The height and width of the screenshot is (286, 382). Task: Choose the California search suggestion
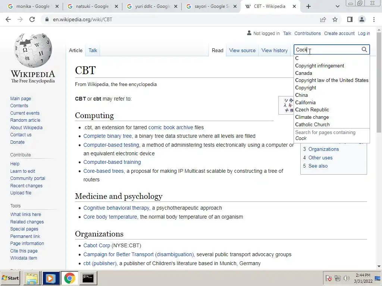click(x=332, y=102)
